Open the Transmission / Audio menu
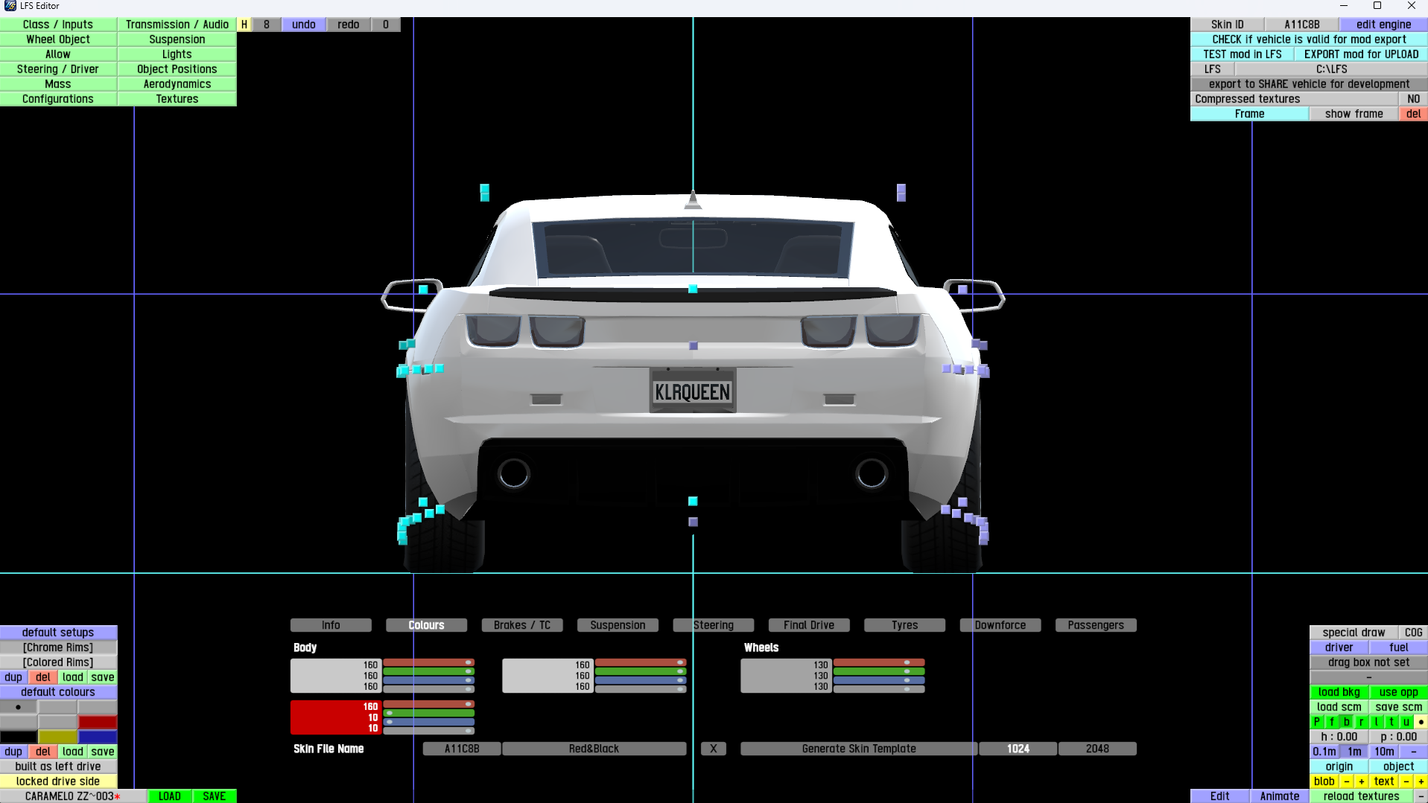1428x803 pixels. 177,25
